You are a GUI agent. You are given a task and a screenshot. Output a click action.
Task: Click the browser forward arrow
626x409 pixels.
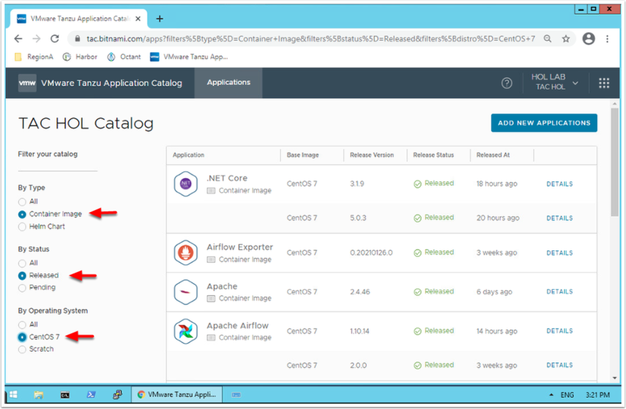37,39
